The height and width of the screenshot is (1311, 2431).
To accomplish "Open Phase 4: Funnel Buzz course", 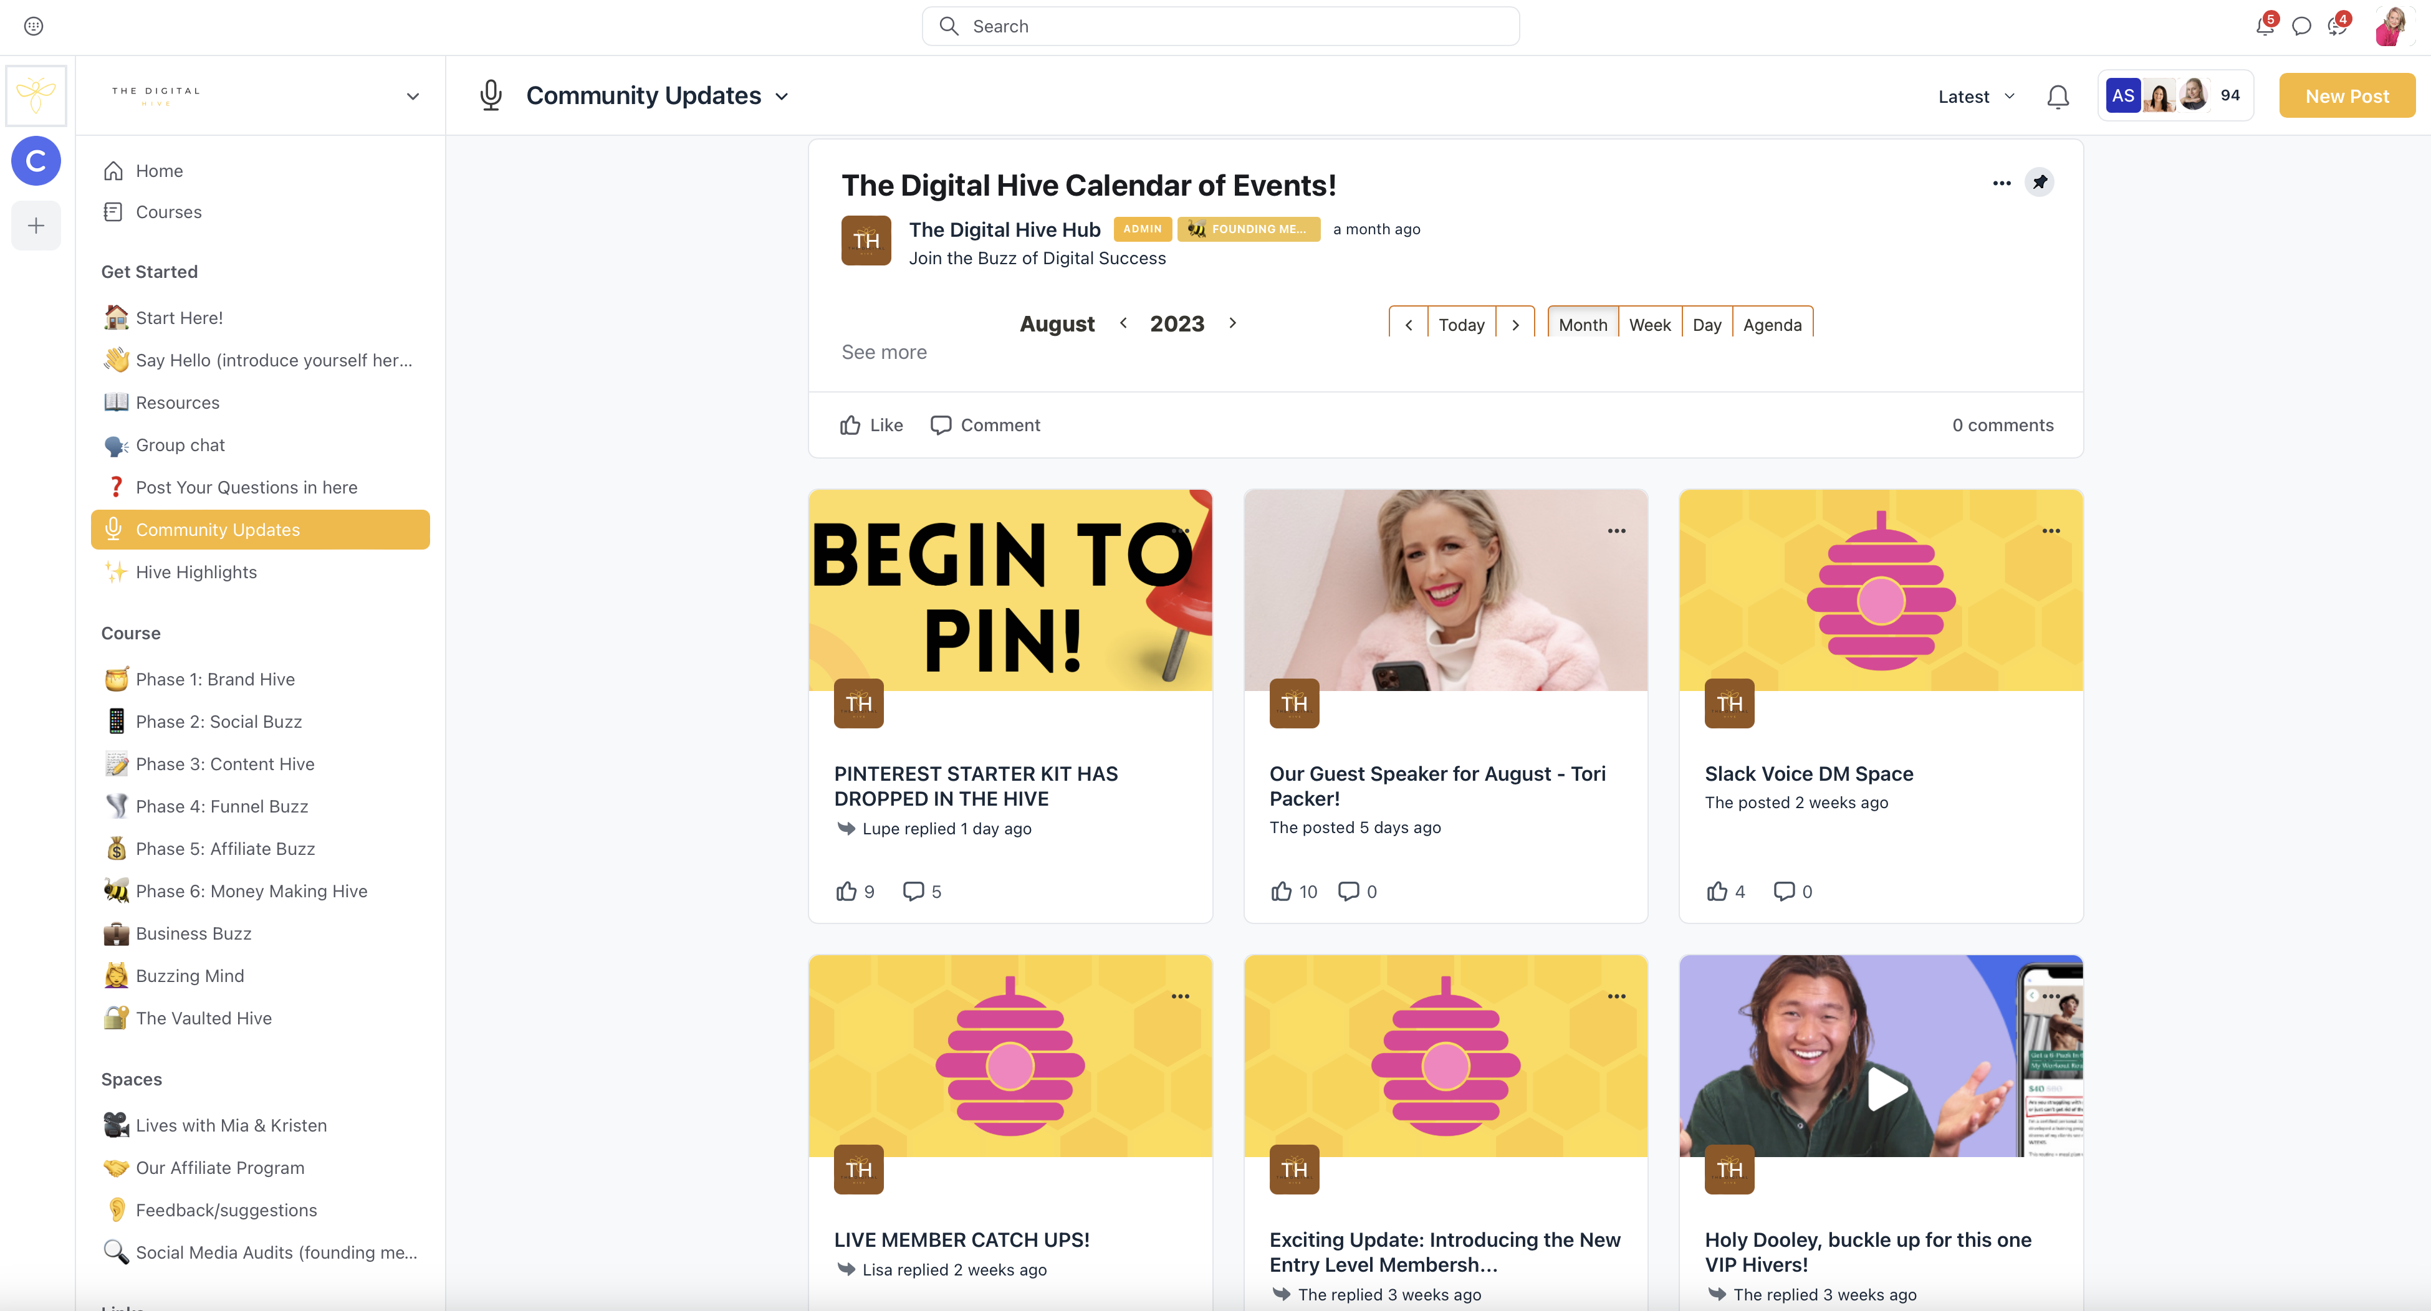I will coord(259,806).
